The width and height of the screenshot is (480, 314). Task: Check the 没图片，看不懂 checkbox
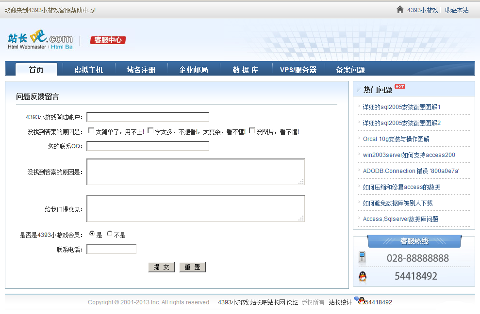point(251,130)
